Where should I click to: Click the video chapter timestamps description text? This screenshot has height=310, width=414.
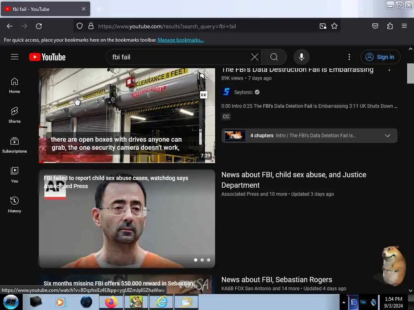(309, 106)
